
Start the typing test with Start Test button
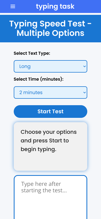[51, 111]
